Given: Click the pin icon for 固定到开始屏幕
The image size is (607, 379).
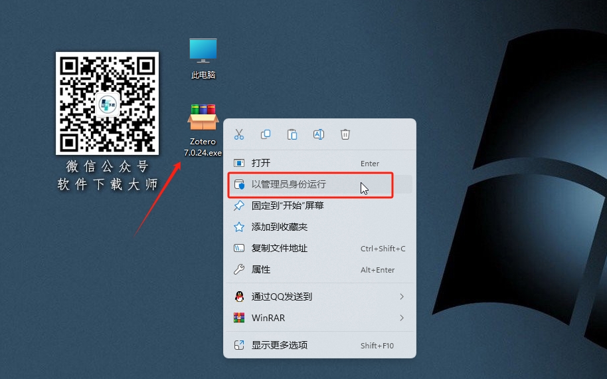Looking at the screenshot, I should 239,205.
